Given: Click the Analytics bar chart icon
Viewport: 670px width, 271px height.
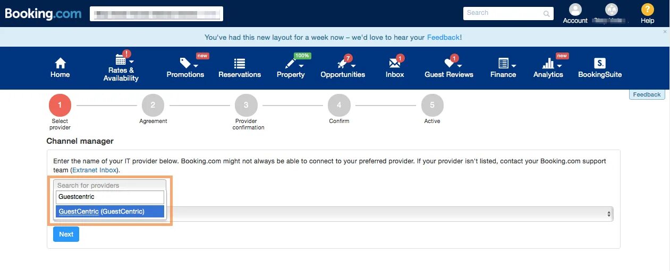Looking at the screenshot, I should [548, 63].
